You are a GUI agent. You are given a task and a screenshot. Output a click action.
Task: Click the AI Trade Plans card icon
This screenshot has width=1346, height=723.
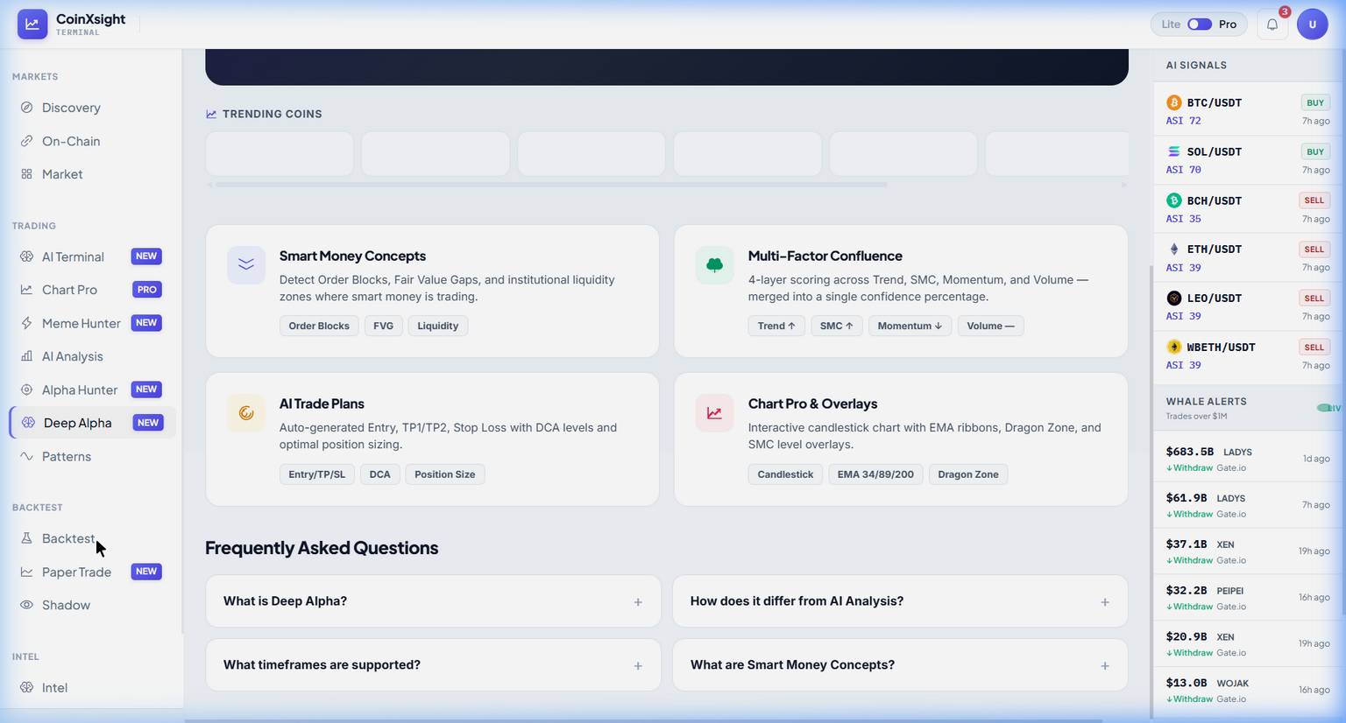click(x=246, y=413)
